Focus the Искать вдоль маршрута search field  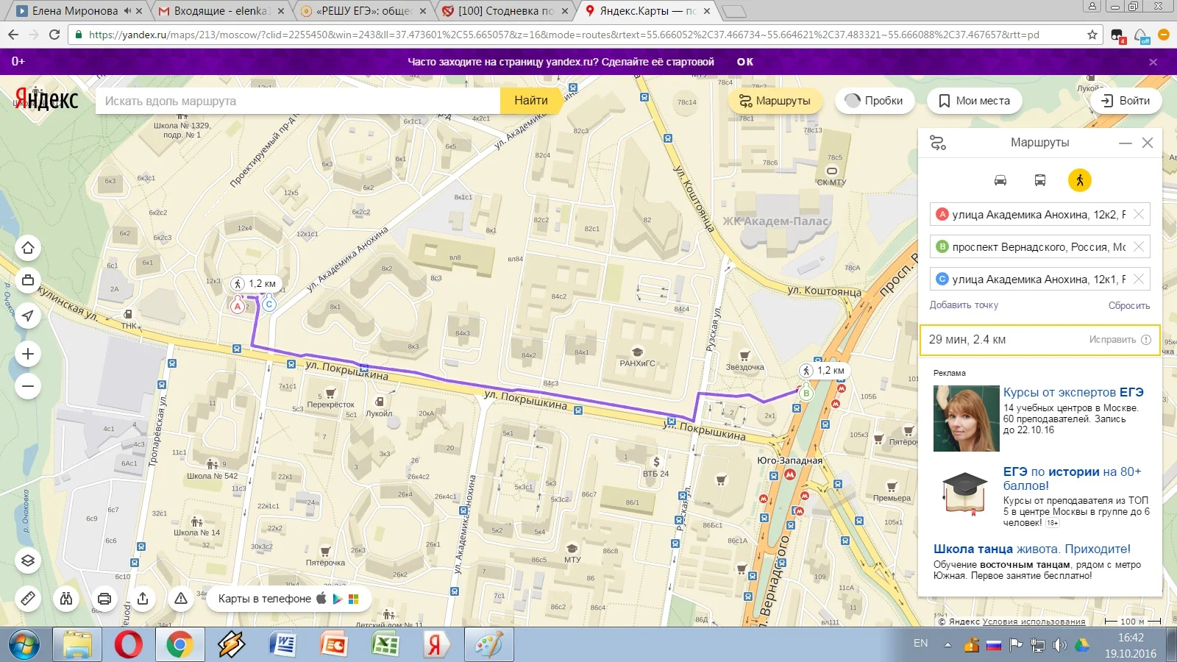[x=298, y=101]
